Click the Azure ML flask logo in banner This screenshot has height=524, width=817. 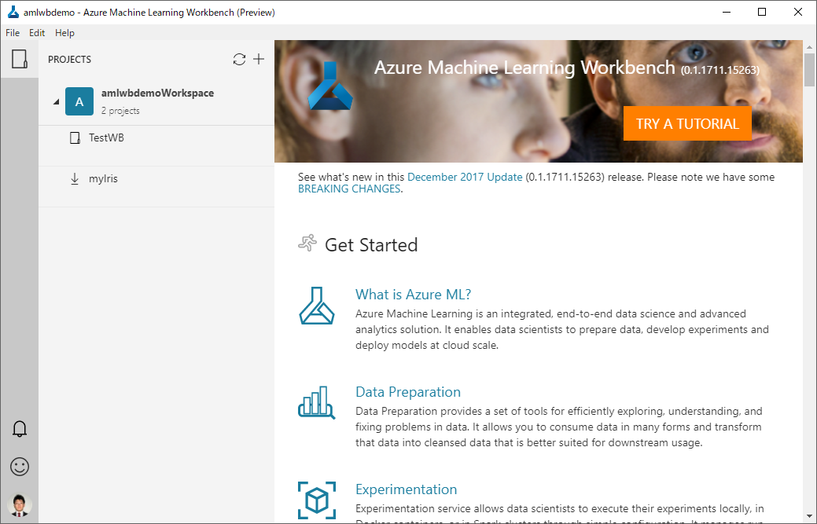[x=330, y=86]
